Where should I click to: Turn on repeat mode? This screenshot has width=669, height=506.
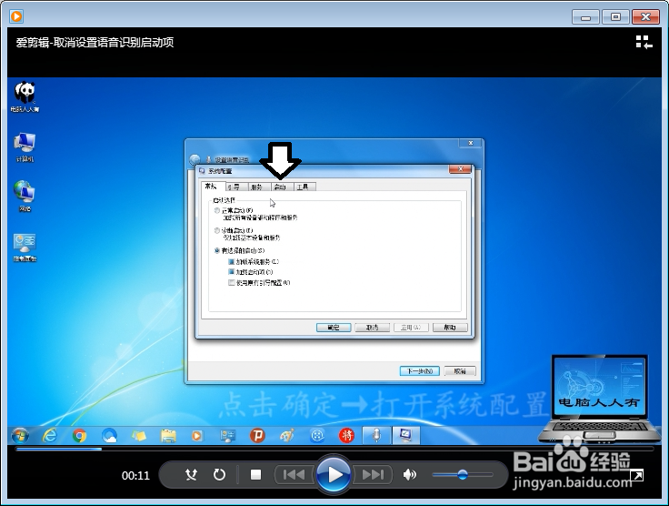(x=219, y=474)
